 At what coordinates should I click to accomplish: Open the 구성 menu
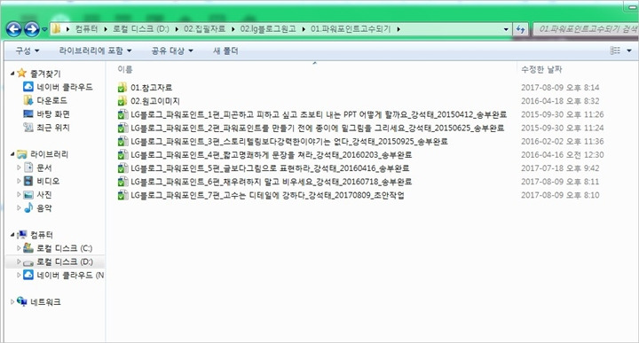click(x=28, y=51)
